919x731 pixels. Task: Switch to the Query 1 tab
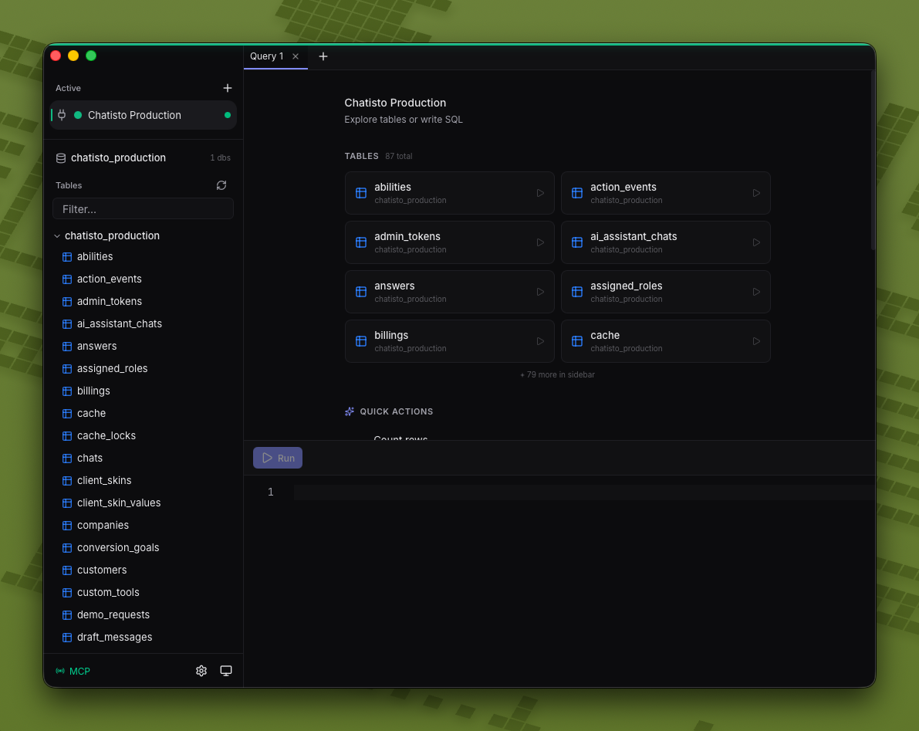267,56
